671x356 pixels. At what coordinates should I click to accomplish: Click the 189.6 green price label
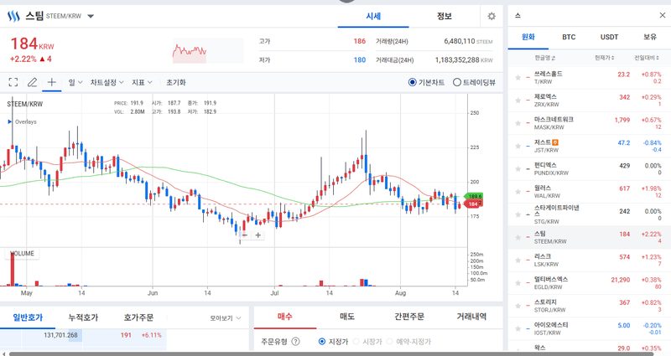[x=475, y=196]
